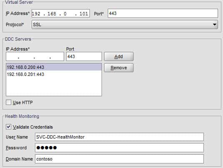Select 192.168.0.200:443 in server list
Viewport: 223px width, 168px height.
click(54, 67)
